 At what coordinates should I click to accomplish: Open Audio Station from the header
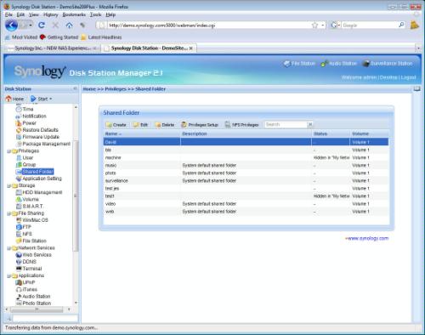(338, 64)
